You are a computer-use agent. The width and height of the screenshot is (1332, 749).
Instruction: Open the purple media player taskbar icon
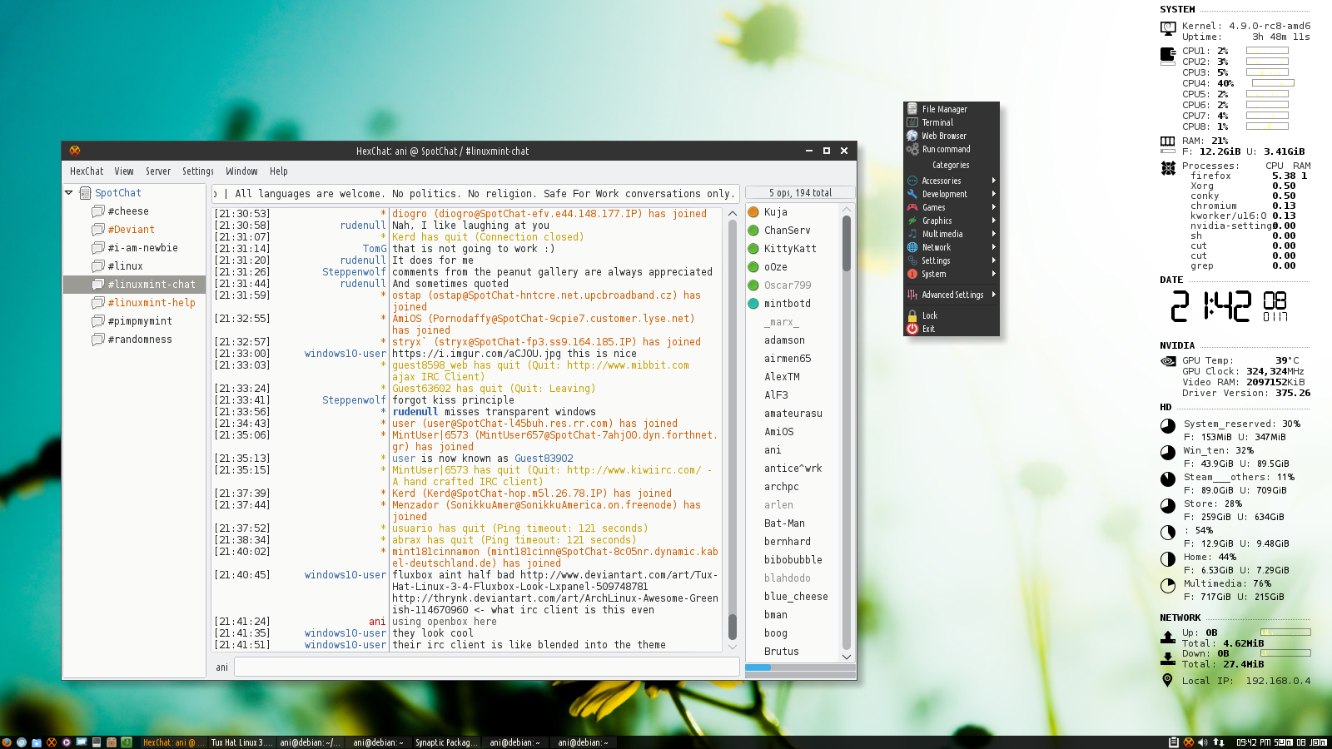(x=67, y=742)
